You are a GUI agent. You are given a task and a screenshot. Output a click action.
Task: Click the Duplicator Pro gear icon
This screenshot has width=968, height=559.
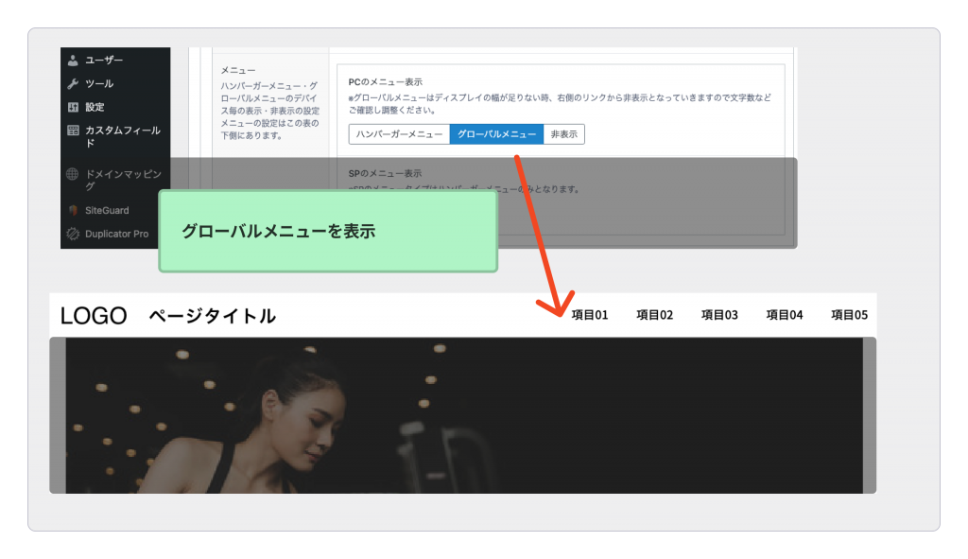pos(73,234)
